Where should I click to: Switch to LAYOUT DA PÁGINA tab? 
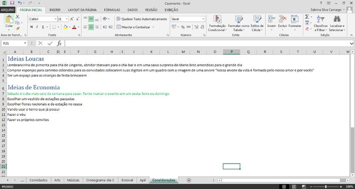(82, 10)
